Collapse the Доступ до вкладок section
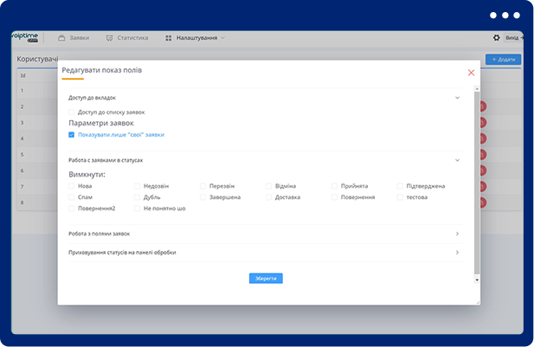Viewport: 534px width, 347px height. pyautogui.click(x=457, y=98)
